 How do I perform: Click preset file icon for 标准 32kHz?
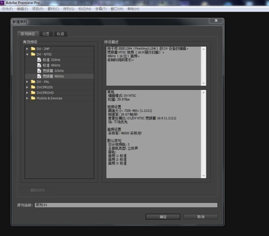[x=39, y=60]
